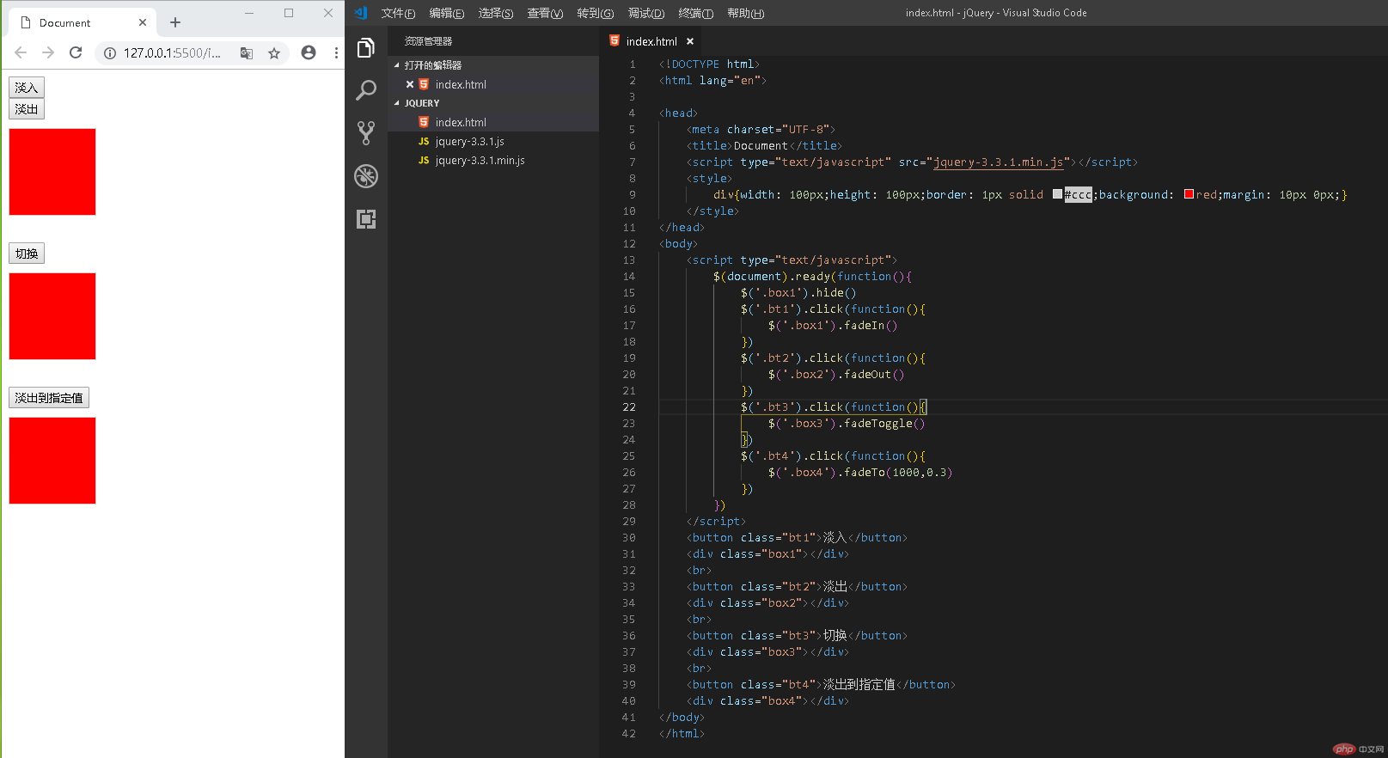Open the Explorer view in activity bar
Image resolution: width=1388 pixels, height=758 pixels.
366,48
